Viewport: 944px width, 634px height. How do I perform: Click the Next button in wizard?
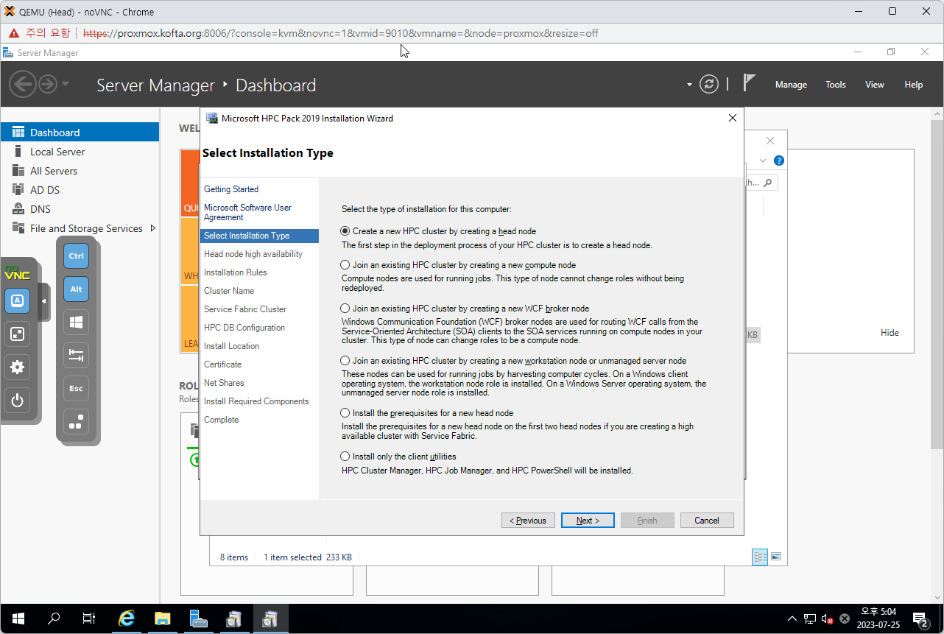(x=587, y=521)
